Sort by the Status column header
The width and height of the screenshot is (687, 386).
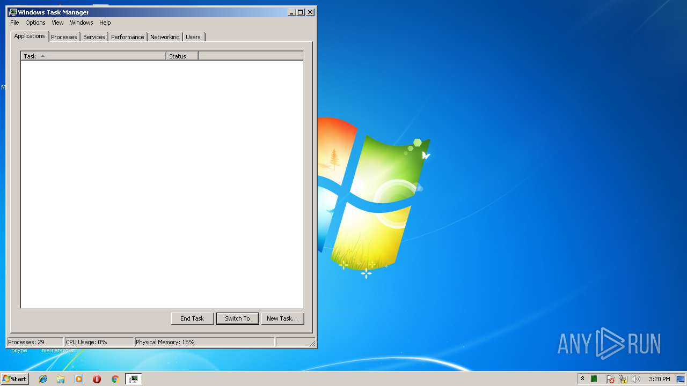point(182,56)
